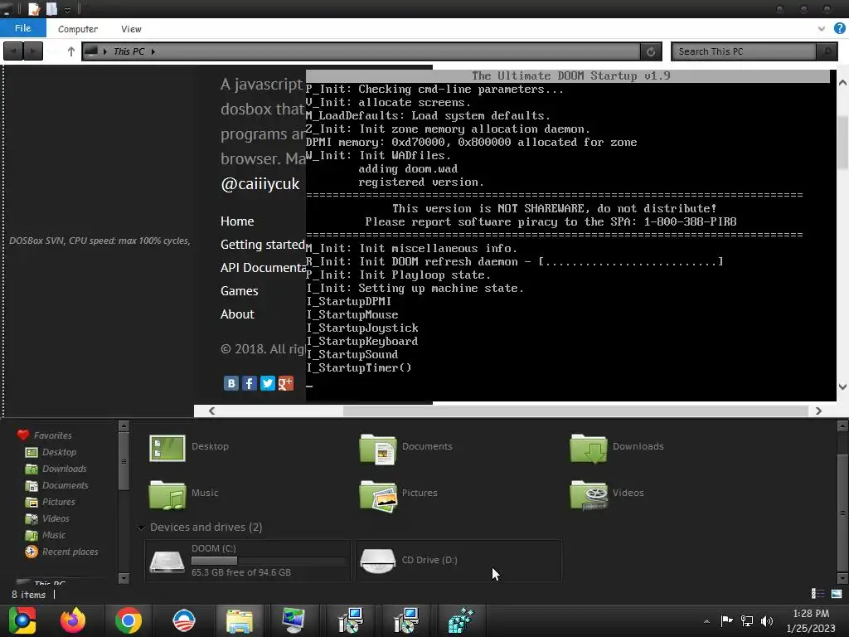Screen dimensions: 849x637
Task: Switch to details view layout
Action: (817, 594)
